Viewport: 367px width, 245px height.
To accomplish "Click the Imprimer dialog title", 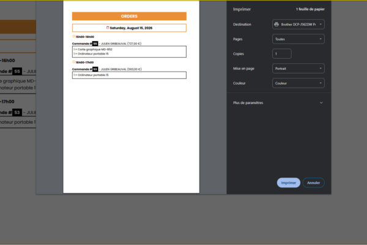I will tap(242, 9).
